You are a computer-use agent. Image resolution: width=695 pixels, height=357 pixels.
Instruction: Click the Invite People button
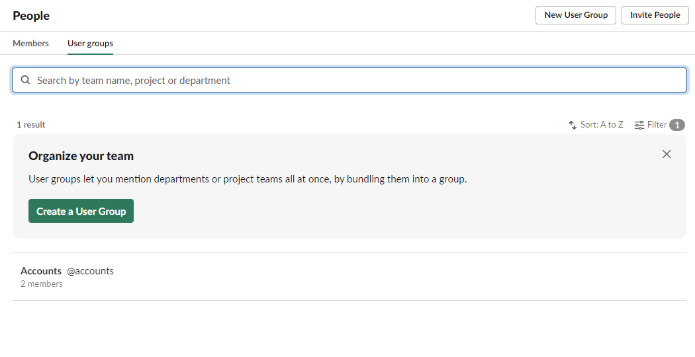655,15
